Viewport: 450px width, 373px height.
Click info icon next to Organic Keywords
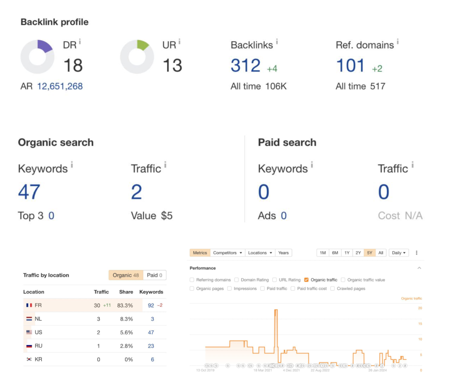(72, 165)
